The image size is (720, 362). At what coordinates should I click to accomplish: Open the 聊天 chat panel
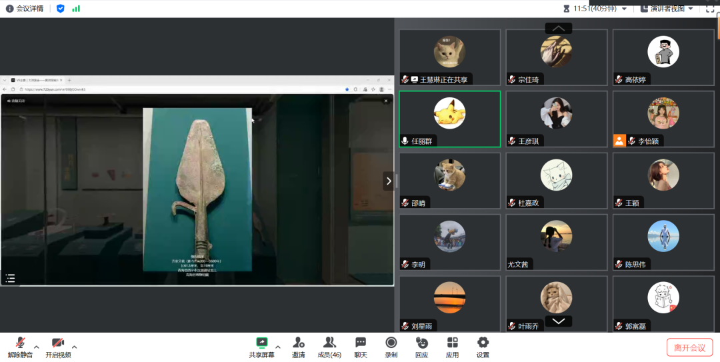361,343
